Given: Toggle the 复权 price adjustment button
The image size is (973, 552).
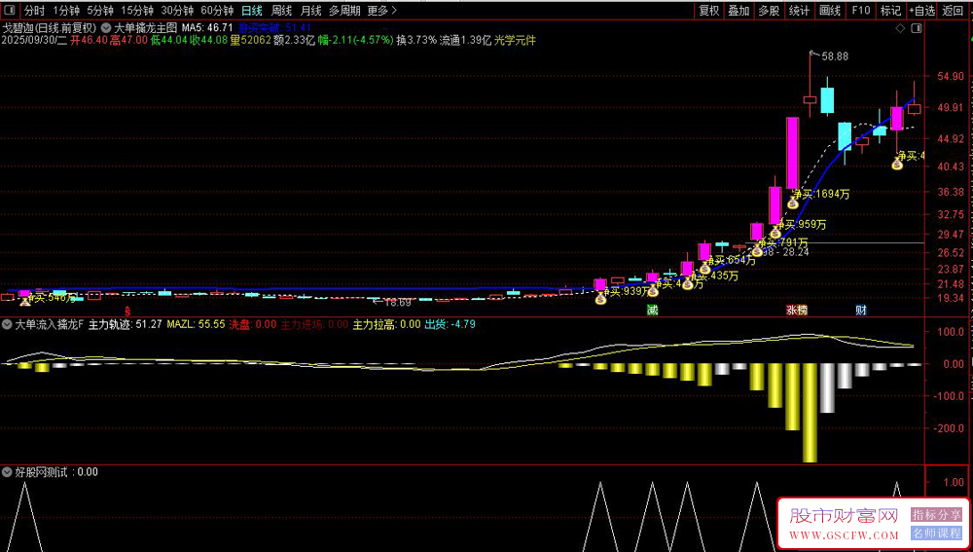Looking at the screenshot, I should click(708, 11).
